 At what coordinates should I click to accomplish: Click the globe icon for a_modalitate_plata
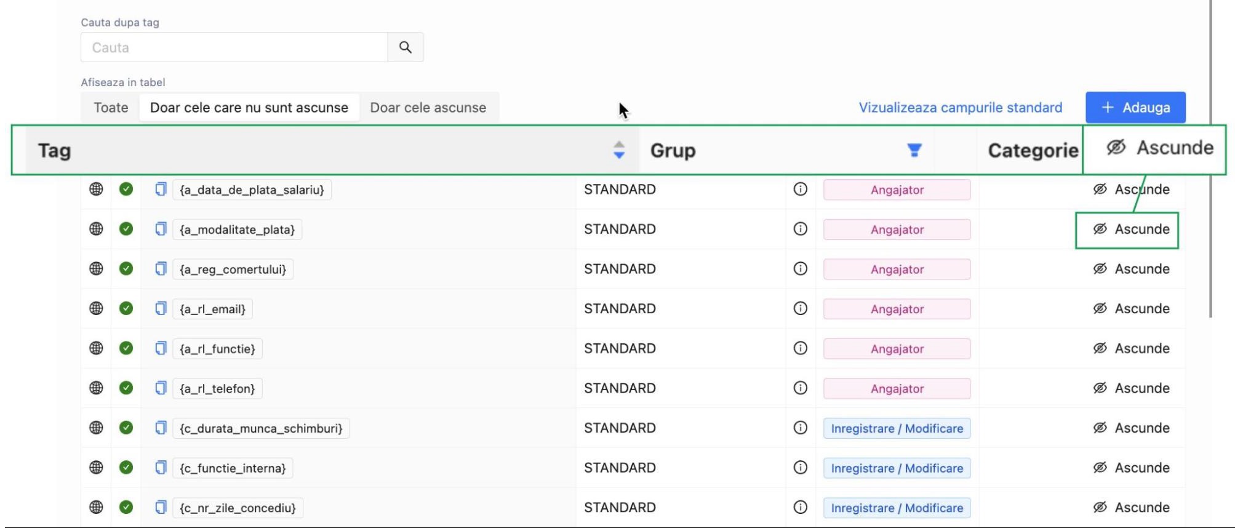pos(96,229)
